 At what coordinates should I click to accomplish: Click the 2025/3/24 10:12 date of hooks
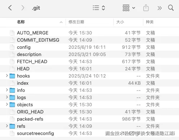point(87,76)
